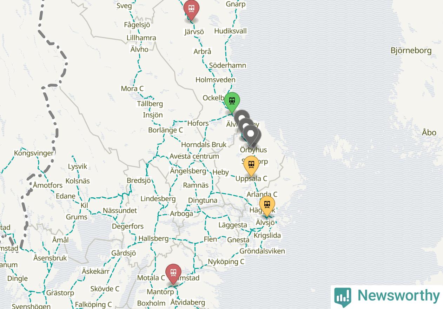Click the Söderhamn place label
This screenshot has width=443, height=309.
(227, 66)
